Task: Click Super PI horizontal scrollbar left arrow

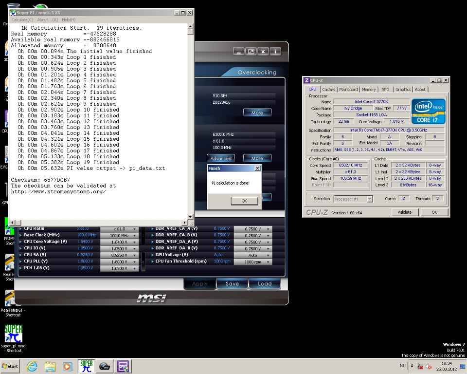Action: click(13, 223)
